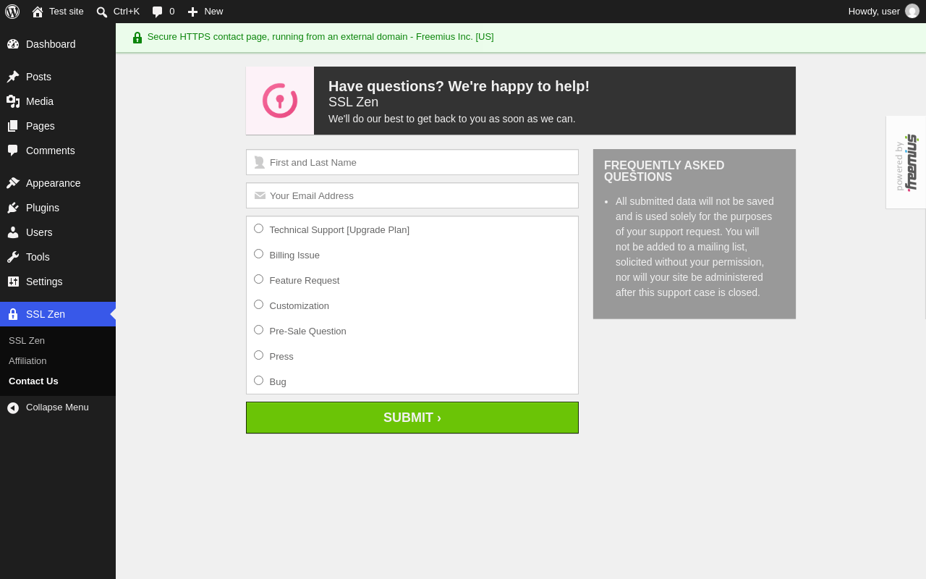The width and height of the screenshot is (926, 579).
Task: Click the Your Email Address field
Action: pos(412,195)
